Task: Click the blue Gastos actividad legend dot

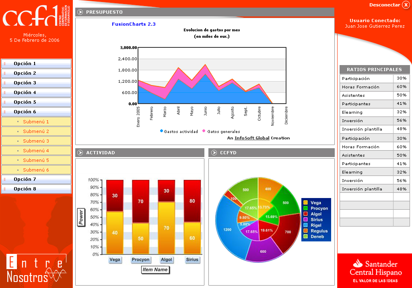Action: [162, 131]
